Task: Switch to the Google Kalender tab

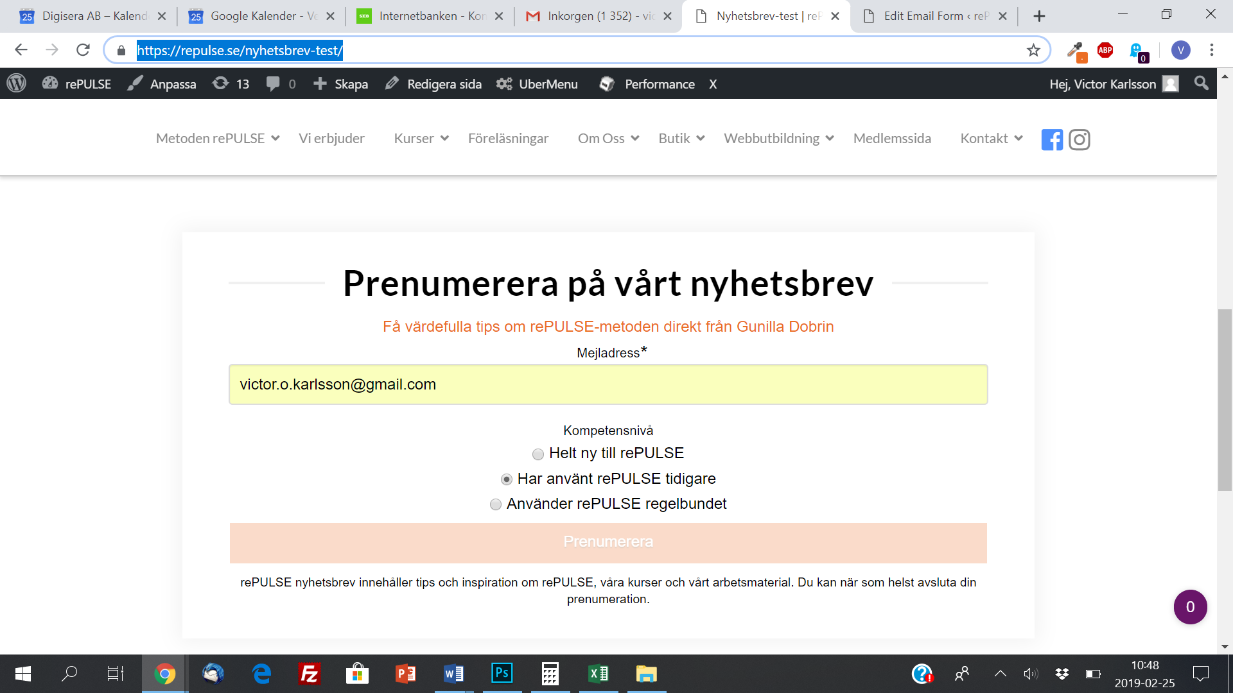Action: click(262, 16)
